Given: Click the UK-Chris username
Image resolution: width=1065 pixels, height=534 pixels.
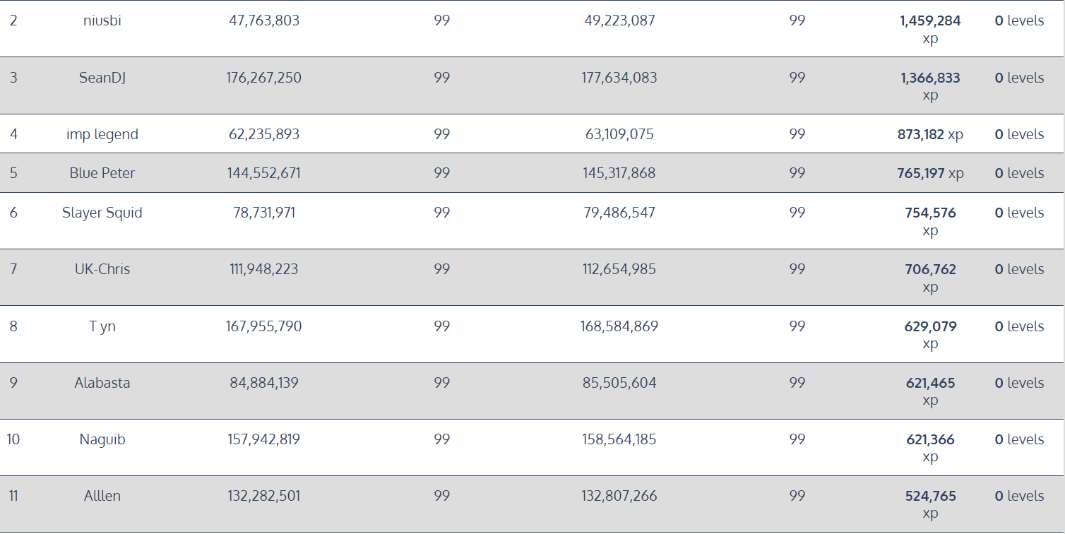Looking at the screenshot, I should click(102, 269).
